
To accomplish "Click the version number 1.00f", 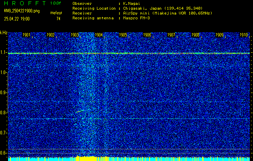I will point(56,3).
